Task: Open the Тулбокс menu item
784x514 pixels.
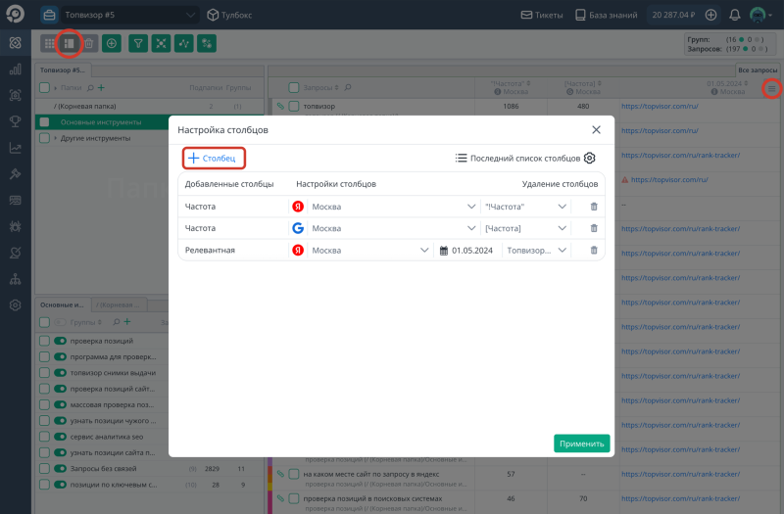Action: 232,15
